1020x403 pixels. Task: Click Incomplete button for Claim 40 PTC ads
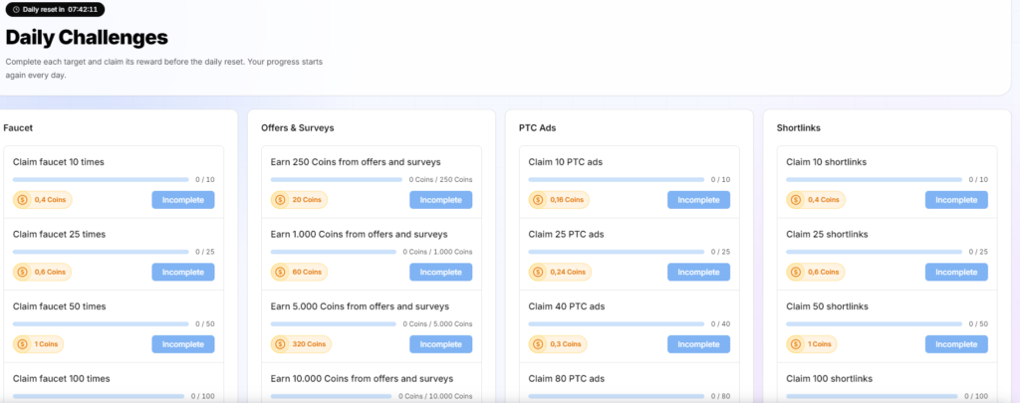(698, 344)
